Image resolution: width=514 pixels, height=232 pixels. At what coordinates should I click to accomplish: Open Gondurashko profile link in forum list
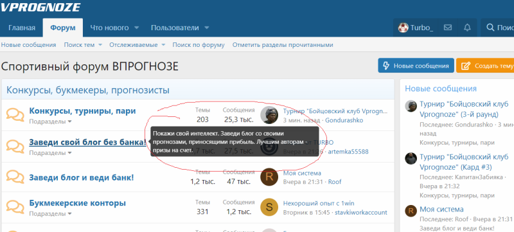pyautogui.click(x=344, y=120)
